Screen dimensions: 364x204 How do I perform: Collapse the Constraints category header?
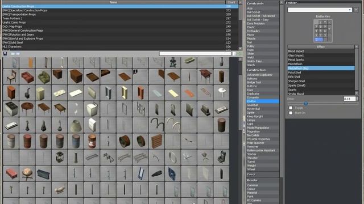[263, 3]
